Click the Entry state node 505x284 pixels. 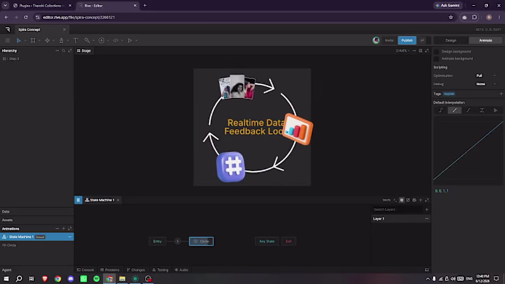(x=157, y=242)
